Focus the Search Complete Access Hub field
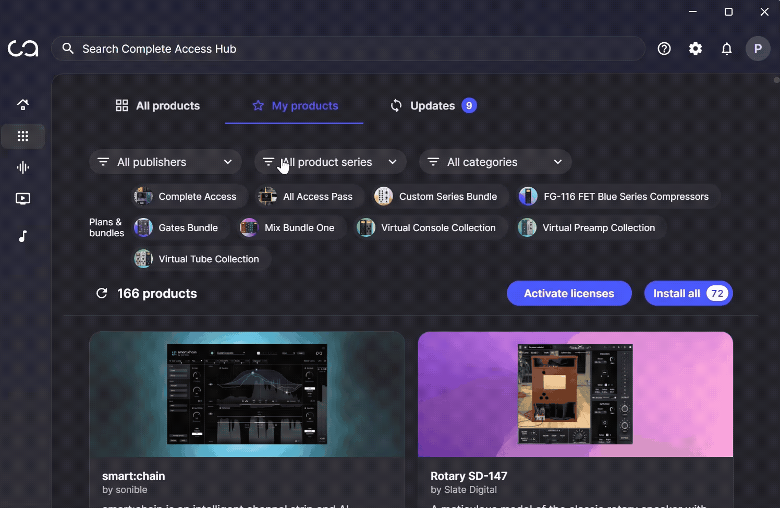Image resolution: width=780 pixels, height=508 pixels. [348, 49]
